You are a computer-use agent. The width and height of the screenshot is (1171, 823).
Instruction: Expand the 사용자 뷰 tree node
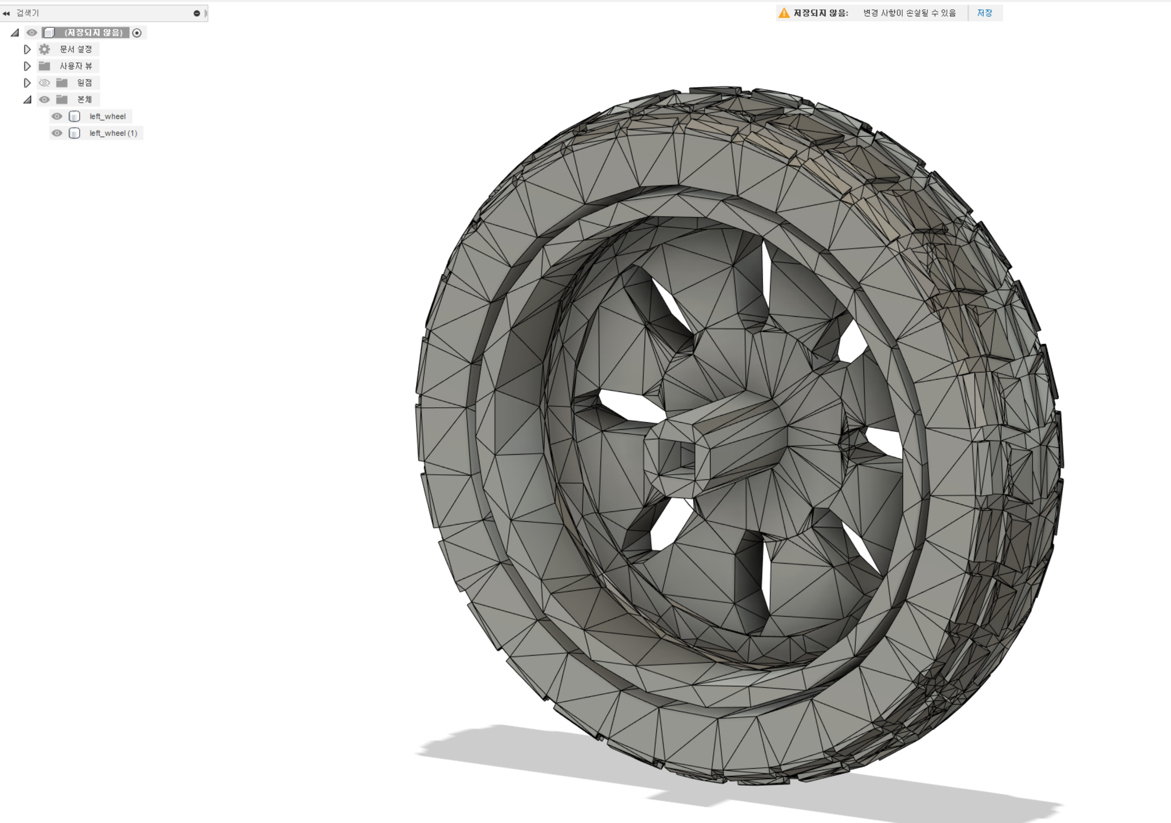pyautogui.click(x=27, y=66)
